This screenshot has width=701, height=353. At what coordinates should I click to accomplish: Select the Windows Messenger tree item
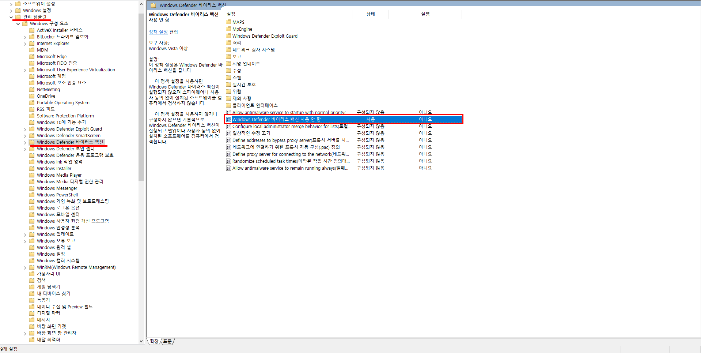(x=57, y=188)
